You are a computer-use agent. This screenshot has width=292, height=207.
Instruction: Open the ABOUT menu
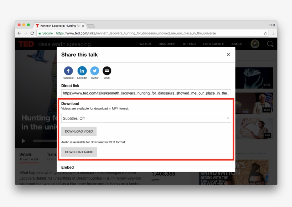pos(237,44)
